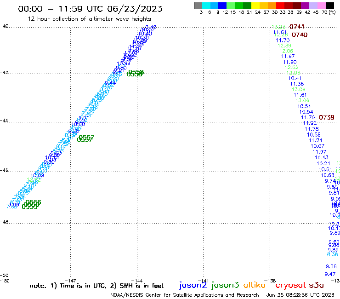Click the '11.78' wave height value
340x299 pixels.
point(312,129)
